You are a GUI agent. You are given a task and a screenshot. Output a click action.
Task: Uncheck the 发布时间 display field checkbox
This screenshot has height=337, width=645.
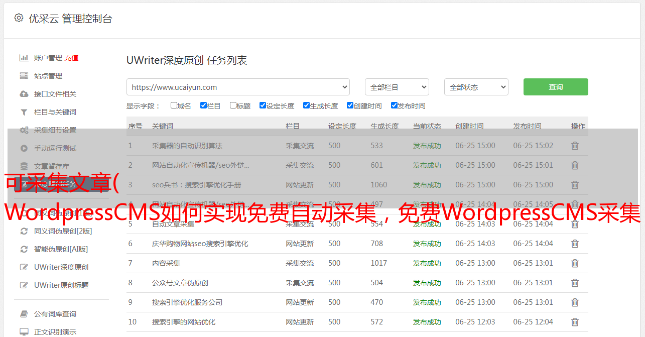[394, 105]
